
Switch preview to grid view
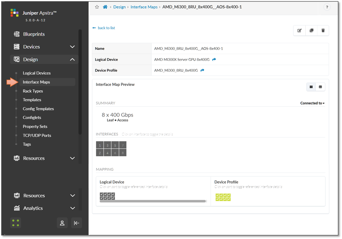[311, 87]
